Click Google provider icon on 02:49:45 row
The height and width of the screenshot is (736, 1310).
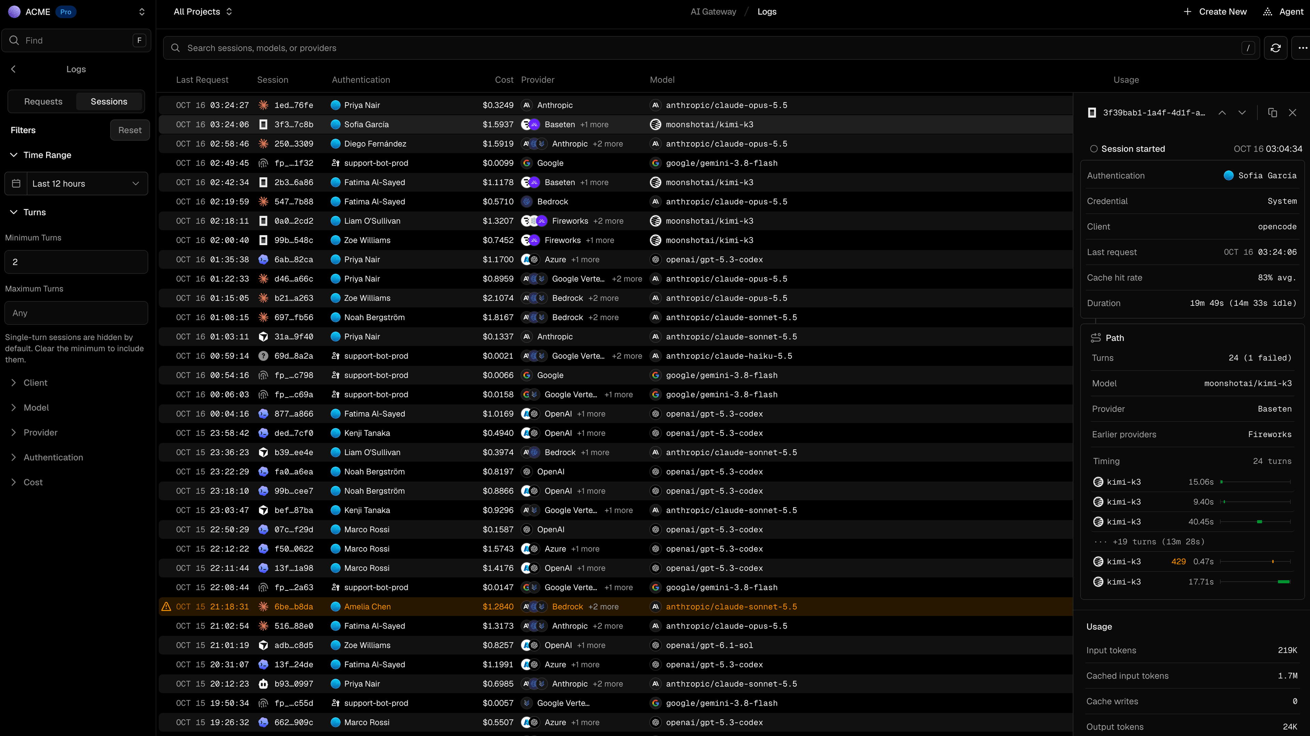527,163
